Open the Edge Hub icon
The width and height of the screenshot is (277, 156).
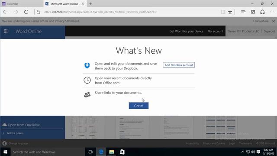(x=243, y=12)
